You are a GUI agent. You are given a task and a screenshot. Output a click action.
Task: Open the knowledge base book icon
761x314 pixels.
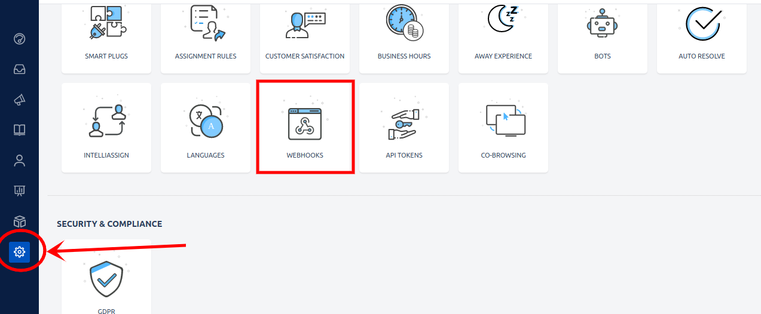pyautogui.click(x=19, y=130)
